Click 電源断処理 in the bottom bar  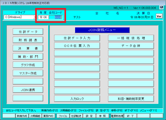click(117, 116)
